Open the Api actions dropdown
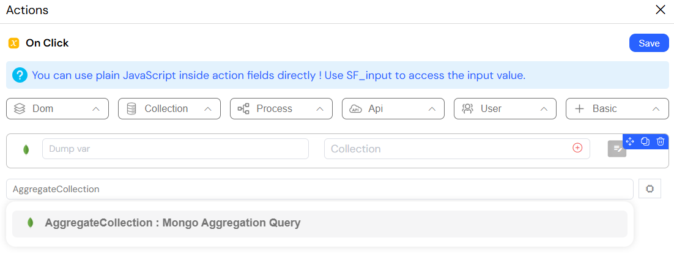The height and width of the screenshot is (254, 674). (x=393, y=109)
